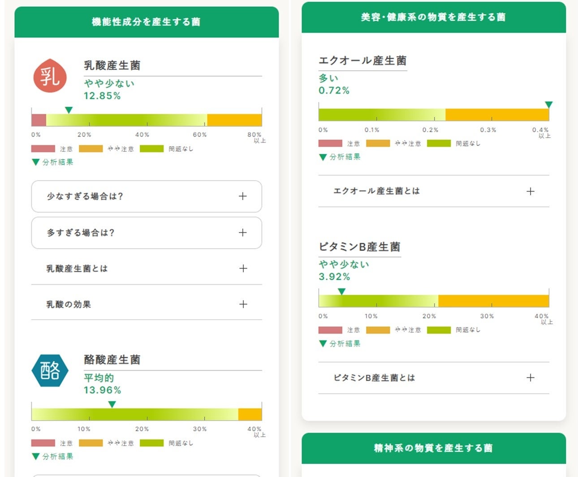Expand the 少なすぎる場合は？ section

click(x=146, y=196)
